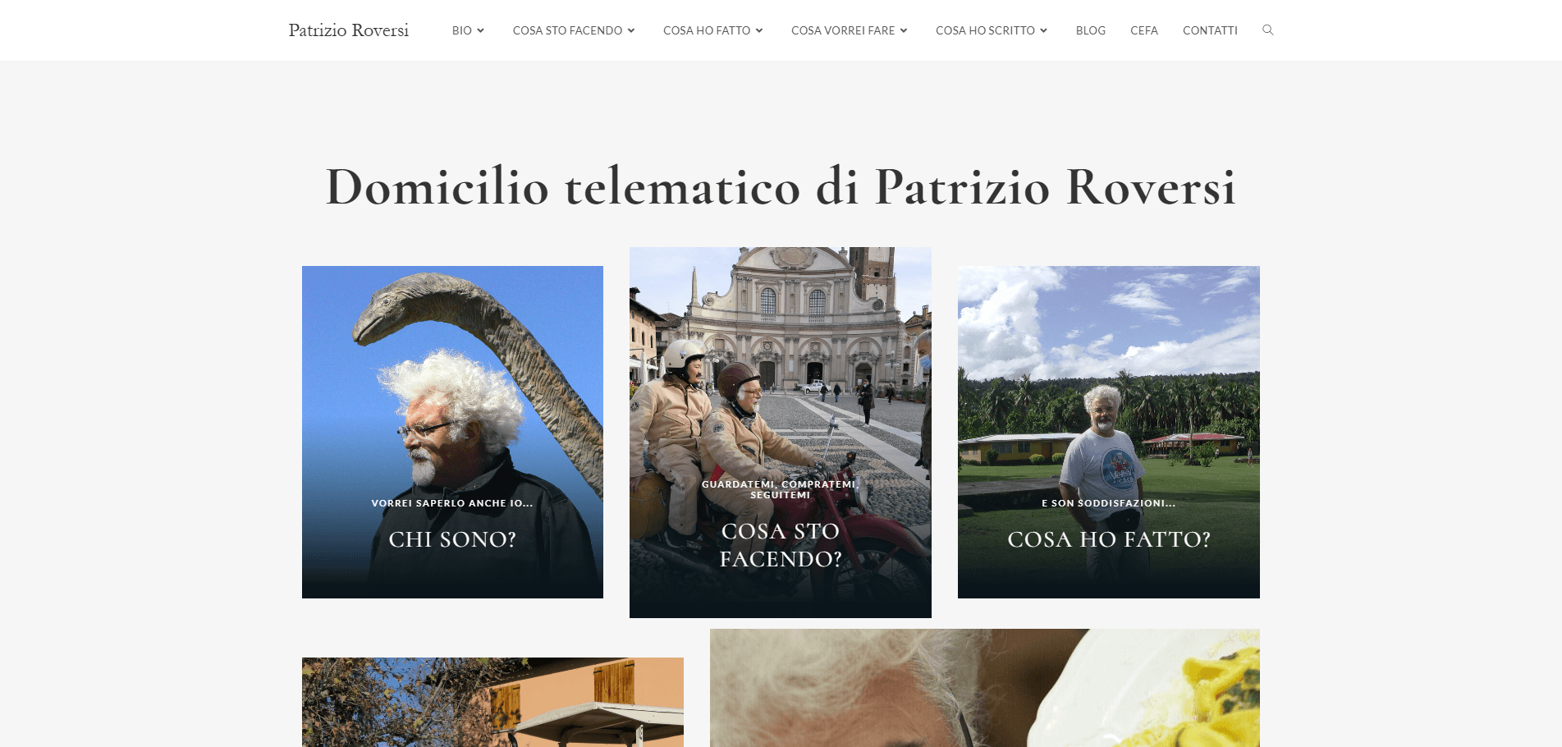Open the CEFA menu item

click(1143, 30)
